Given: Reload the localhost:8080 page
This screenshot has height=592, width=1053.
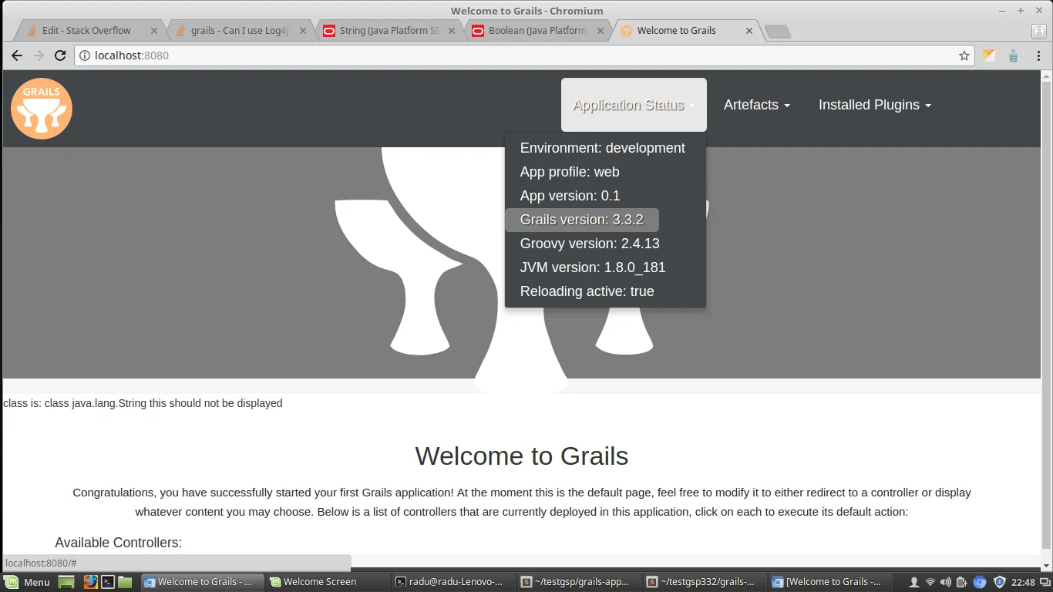Looking at the screenshot, I should pos(60,55).
